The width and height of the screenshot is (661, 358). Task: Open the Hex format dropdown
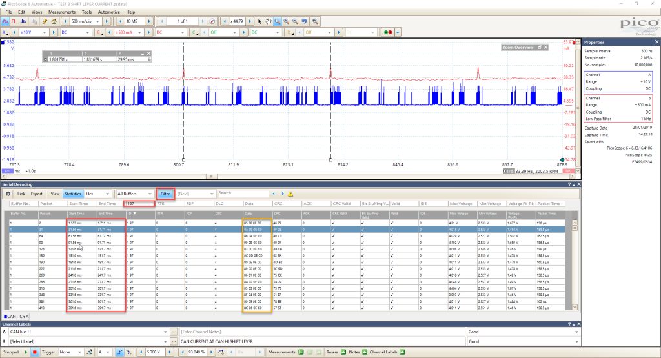(97, 194)
